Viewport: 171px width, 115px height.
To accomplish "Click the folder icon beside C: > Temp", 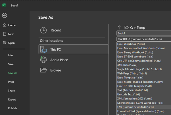I will pyautogui.click(x=126, y=27).
